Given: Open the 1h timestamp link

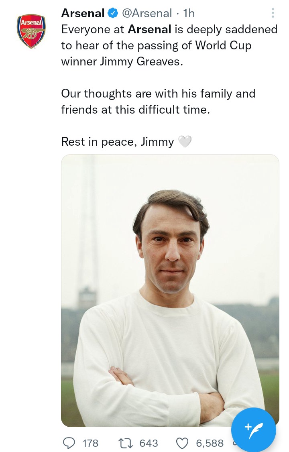Looking at the screenshot, I should point(189,13).
